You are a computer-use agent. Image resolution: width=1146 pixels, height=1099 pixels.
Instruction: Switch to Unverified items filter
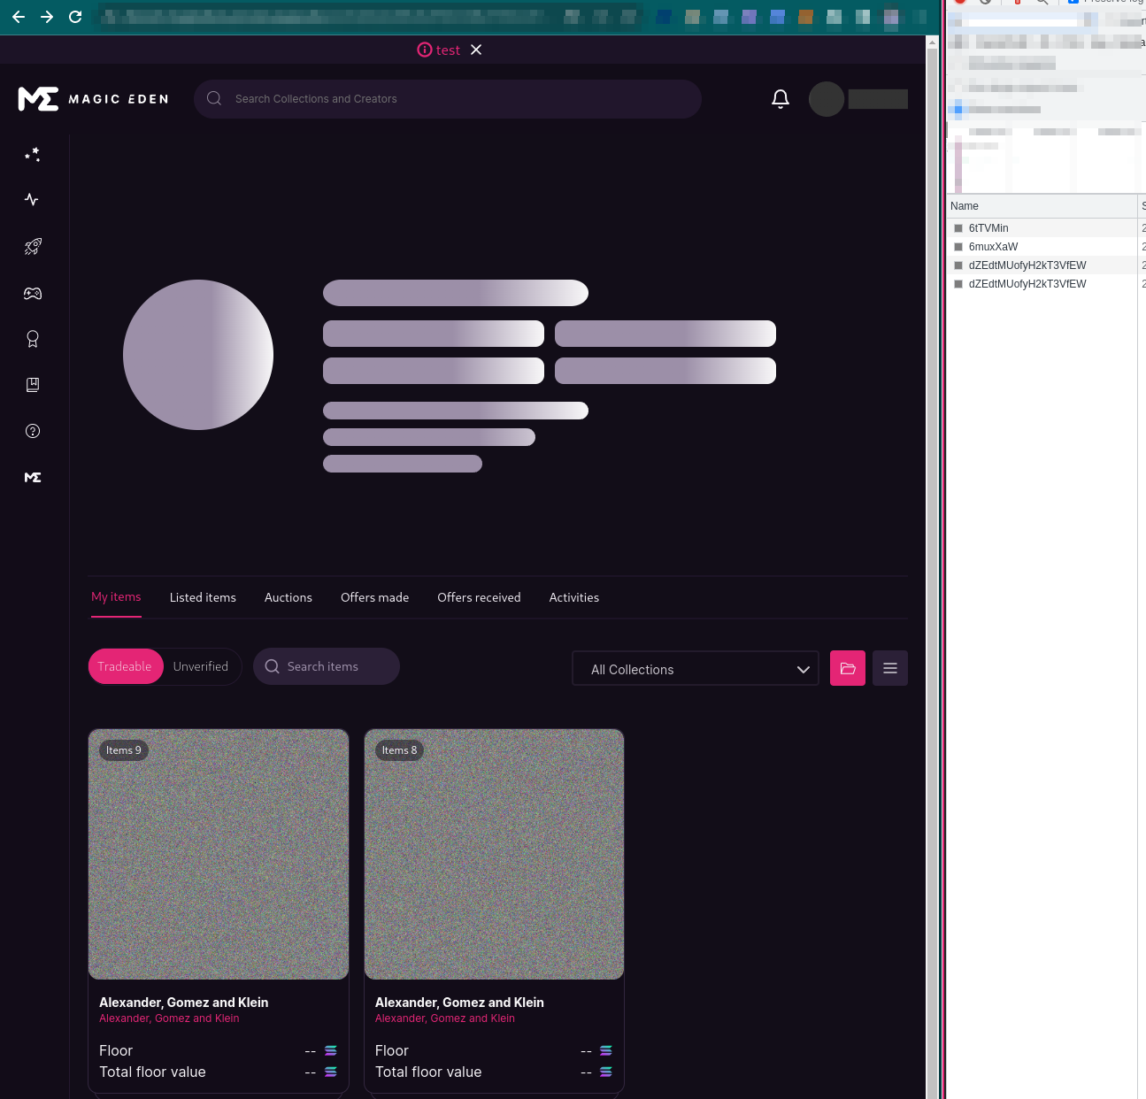pos(201,667)
